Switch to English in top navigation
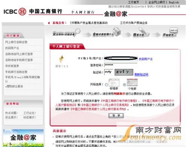Screen dimensions: 188x147 coord(174,2)
